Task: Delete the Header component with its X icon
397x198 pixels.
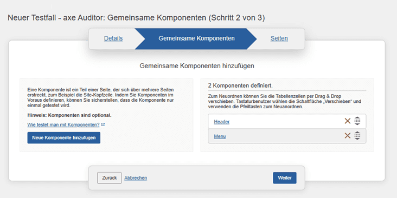Action: click(347, 121)
